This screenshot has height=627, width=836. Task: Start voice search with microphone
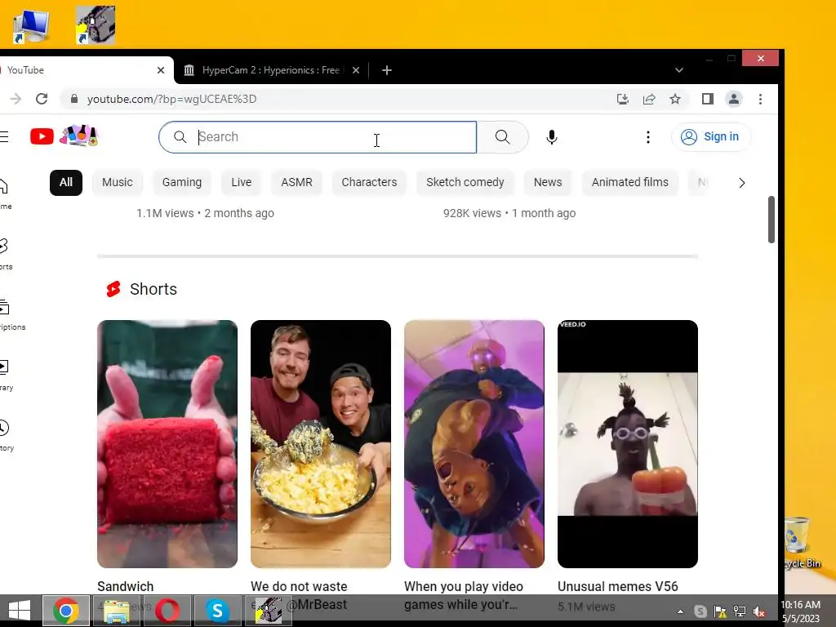point(552,137)
